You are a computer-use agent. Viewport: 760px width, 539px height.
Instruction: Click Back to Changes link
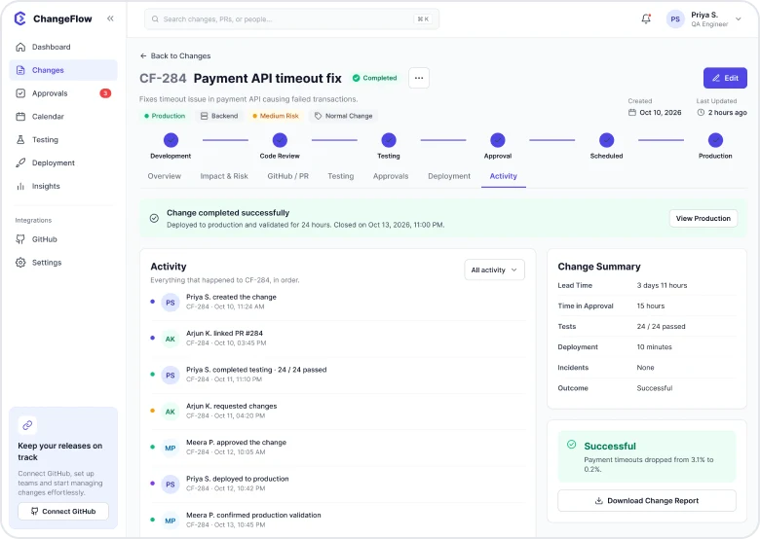175,56
